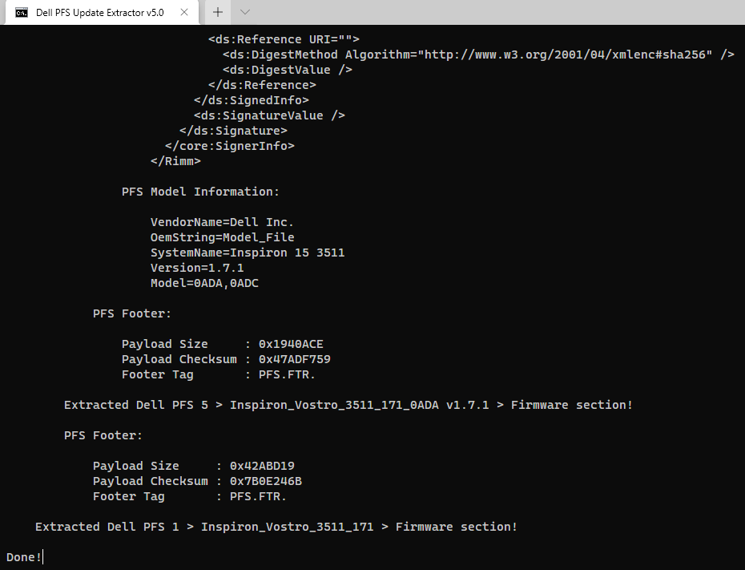Click the SystemName=Inspiron 15 3511 line

[248, 253]
